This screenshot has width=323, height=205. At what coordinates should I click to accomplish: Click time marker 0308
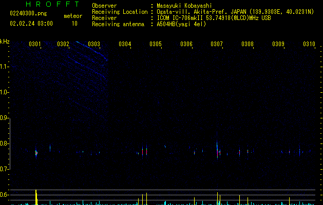[248, 44]
